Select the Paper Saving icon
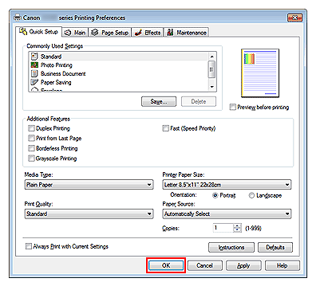 [x=34, y=82]
